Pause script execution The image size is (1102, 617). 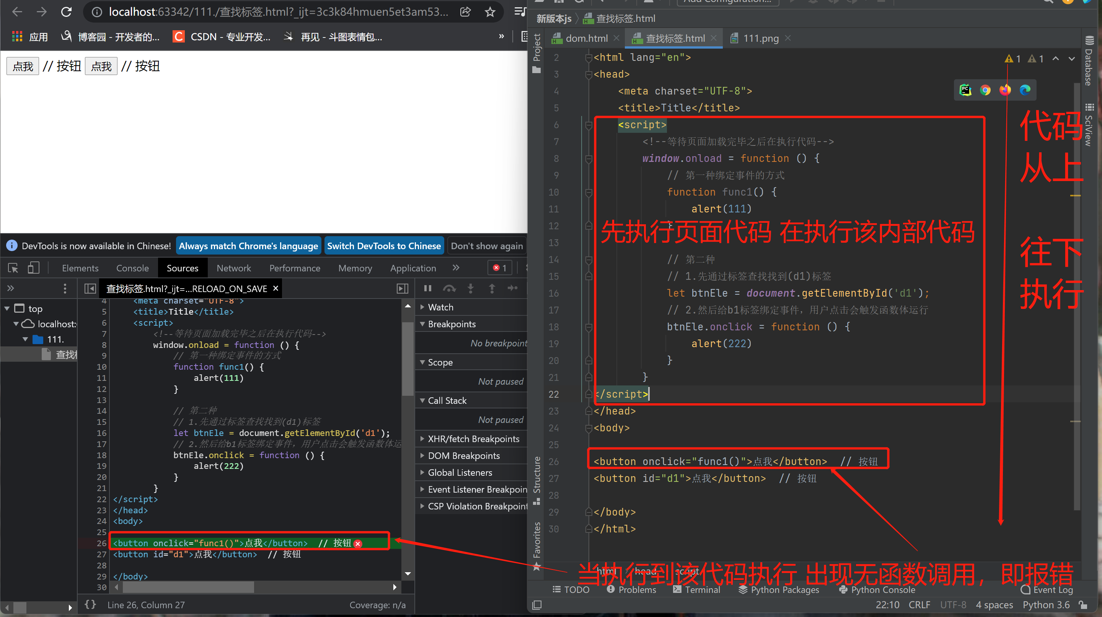427,288
